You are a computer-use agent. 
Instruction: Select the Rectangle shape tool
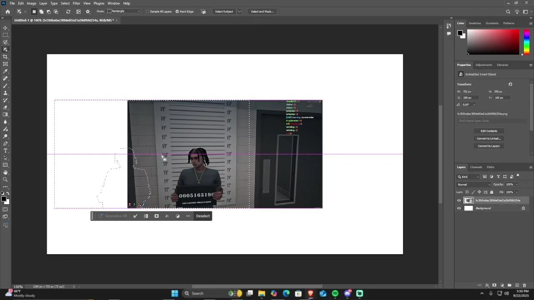[x=5, y=165]
